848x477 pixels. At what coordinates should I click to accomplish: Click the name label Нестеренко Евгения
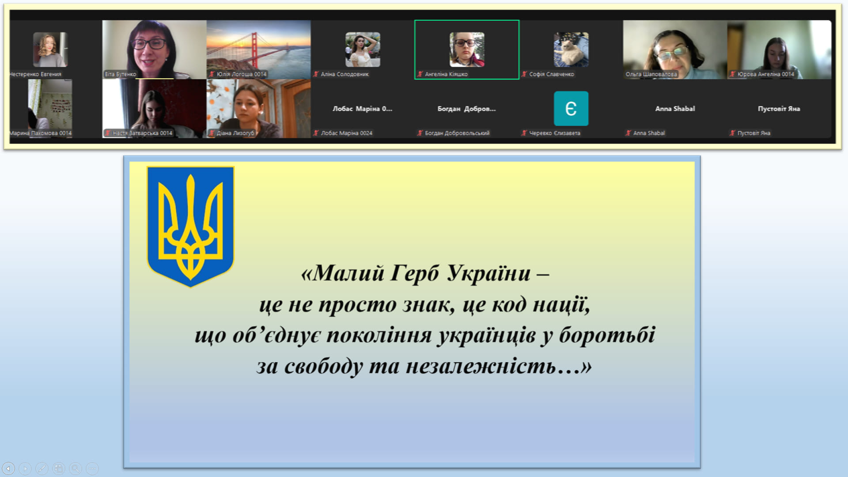pos(35,74)
